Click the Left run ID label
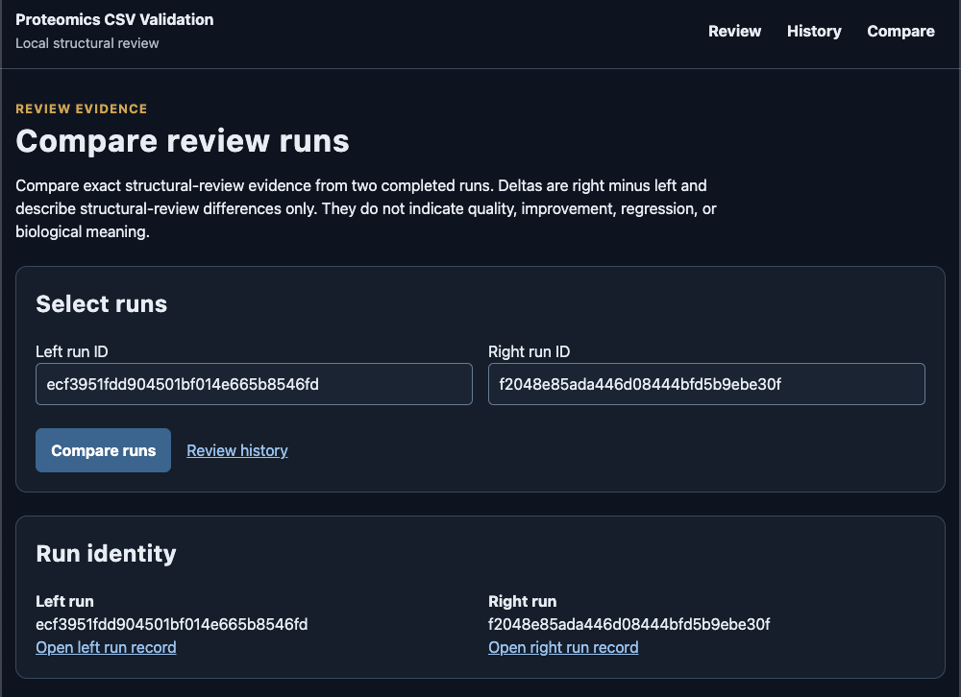 pos(72,351)
